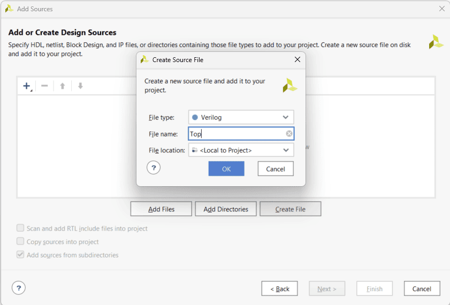Click the Create File button
Screen dimensions: 450x305
pyautogui.click(x=290, y=209)
